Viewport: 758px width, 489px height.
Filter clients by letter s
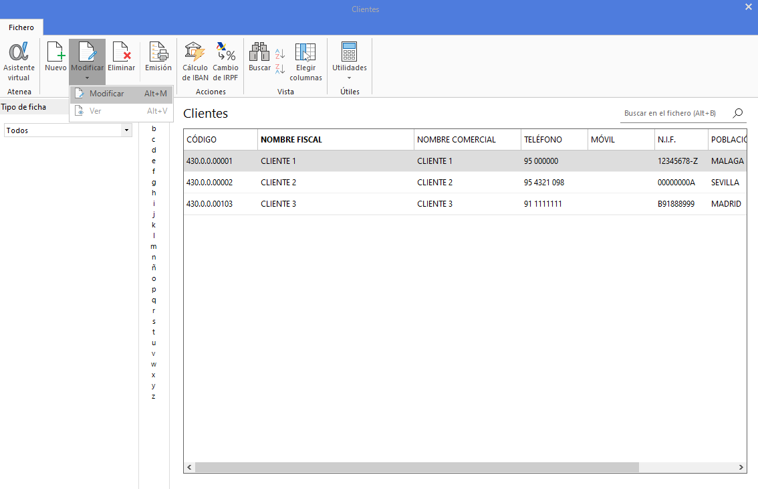[x=154, y=321]
